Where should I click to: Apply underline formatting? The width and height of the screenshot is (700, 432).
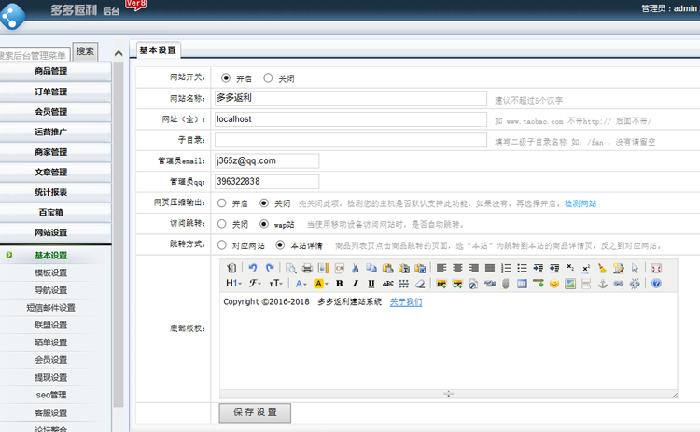coord(371,284)
